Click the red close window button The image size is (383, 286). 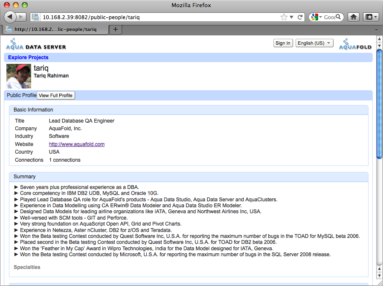pyautogui.click(x=7, y=5)
